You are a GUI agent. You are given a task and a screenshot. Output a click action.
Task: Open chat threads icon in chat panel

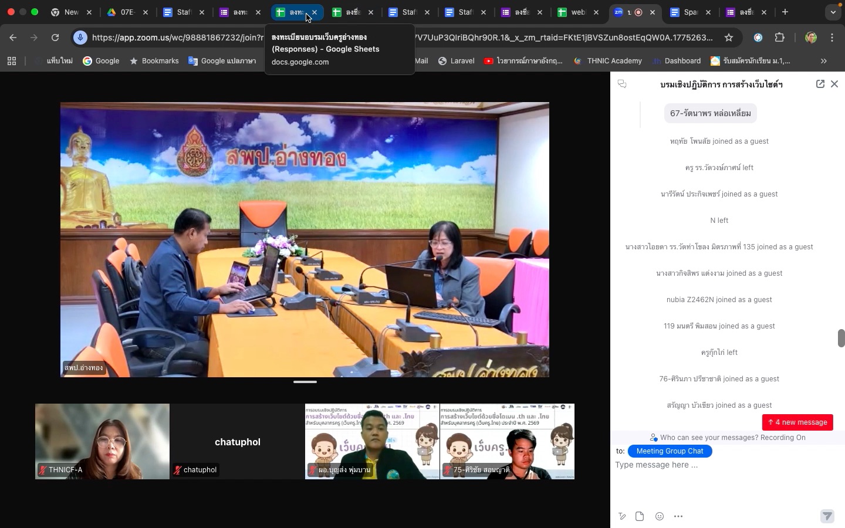pyautogui.click(x=622, y=84)
